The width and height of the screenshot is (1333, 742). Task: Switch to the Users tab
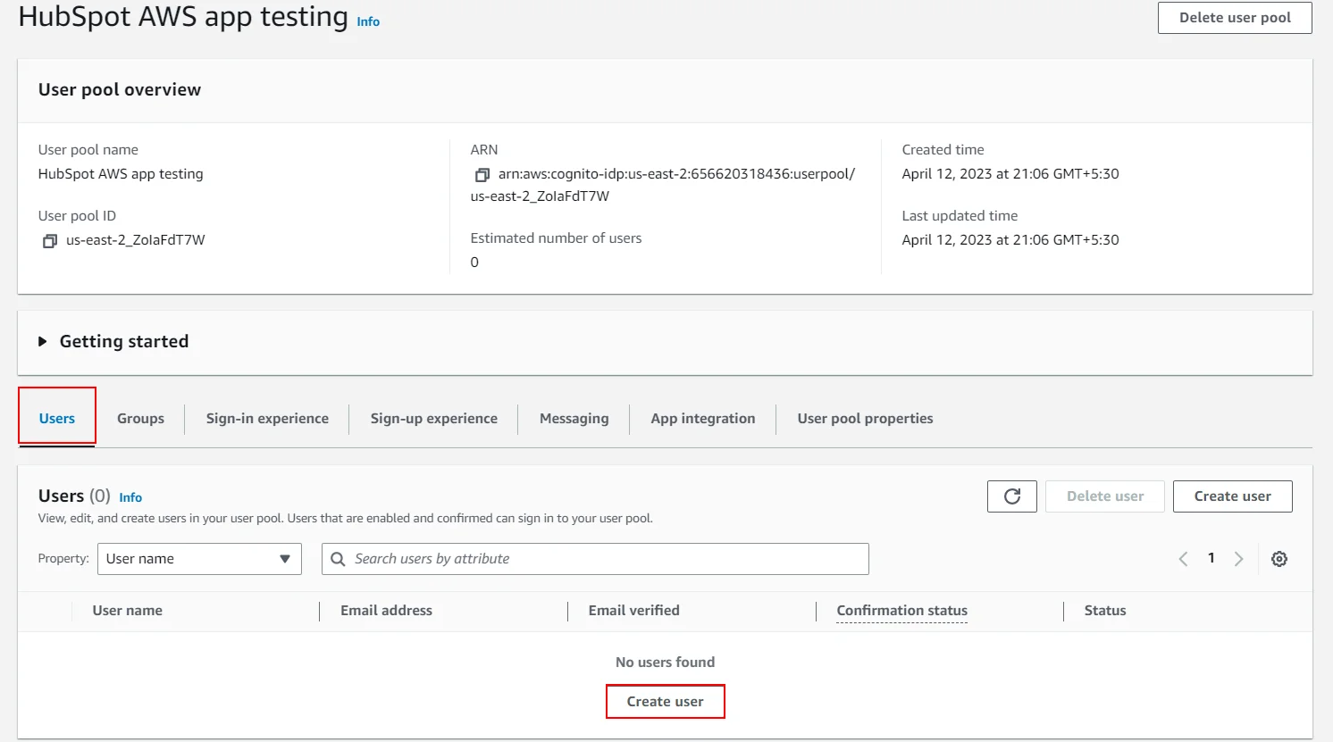(57, 418)
